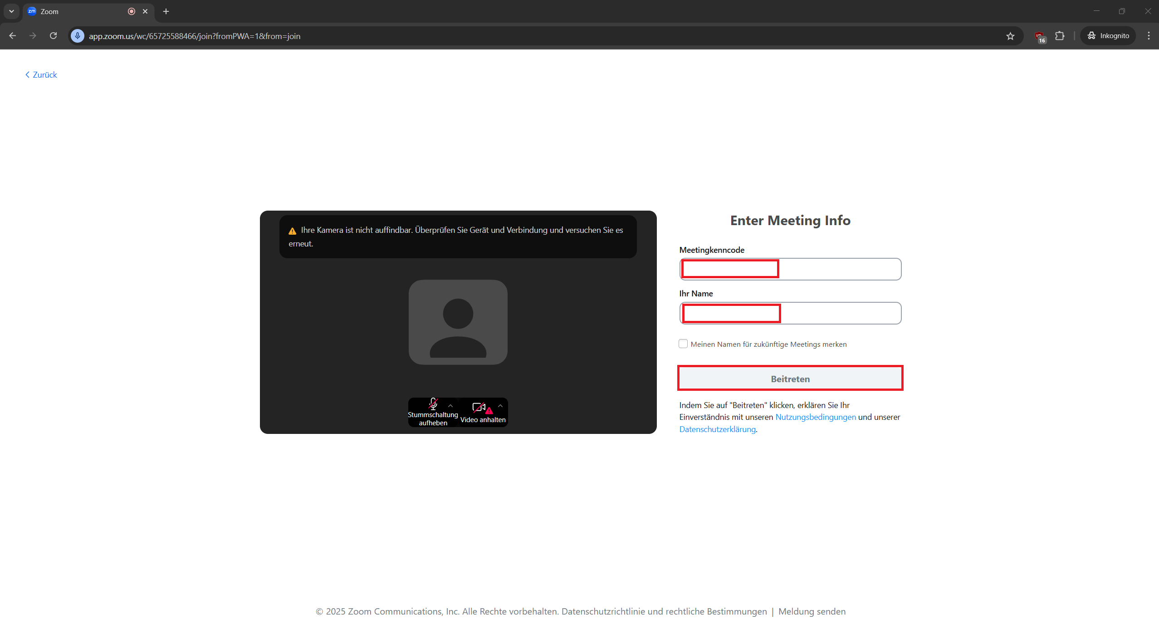Focus the Meetingkenncode input field
The height and width of the screenshot is (625, 1159).
790,269
